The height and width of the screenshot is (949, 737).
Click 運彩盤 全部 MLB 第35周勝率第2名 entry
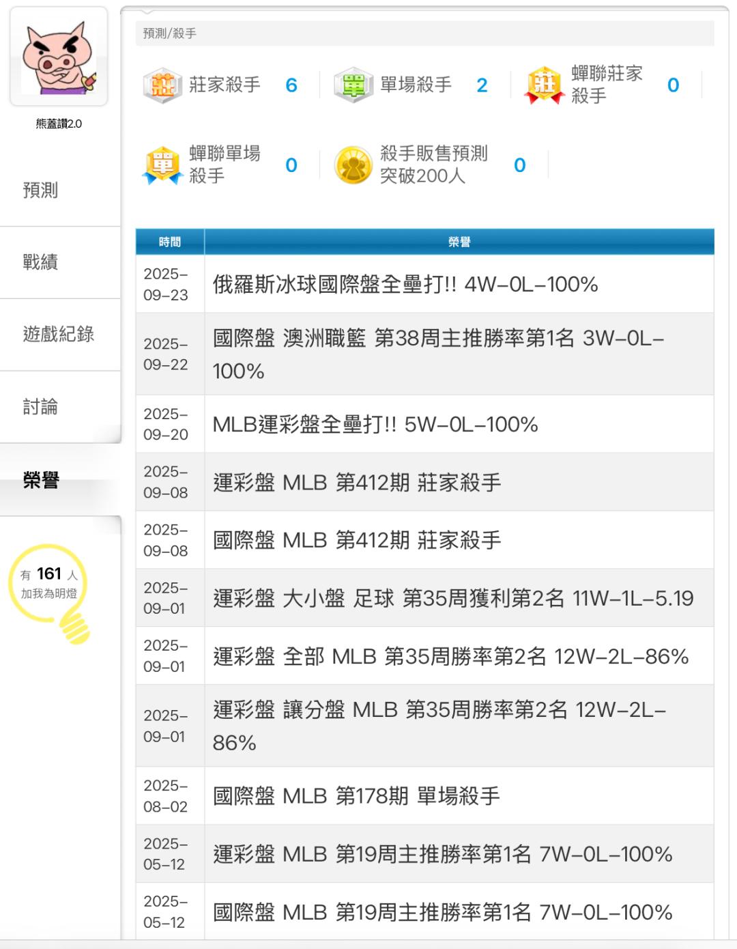[424, 656]
